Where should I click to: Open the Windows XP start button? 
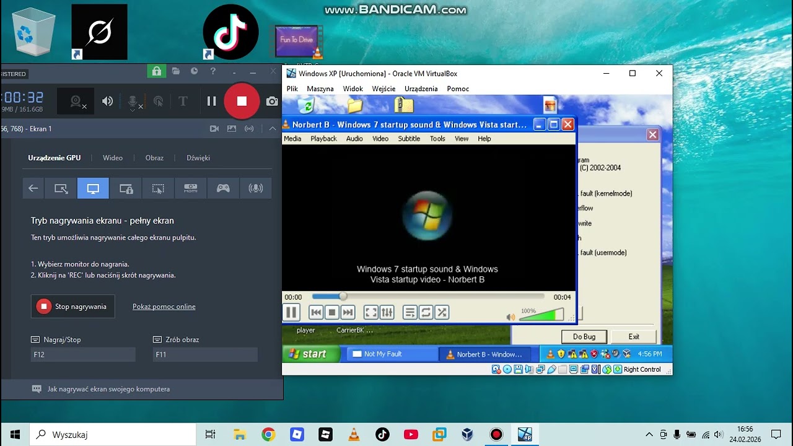tap(312, 354)
